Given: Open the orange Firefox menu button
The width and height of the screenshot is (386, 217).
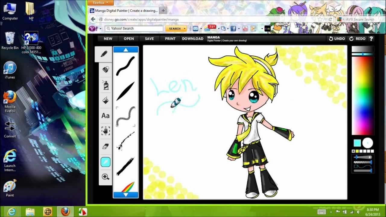Looking at the screenshot, I should click(x=101, y=3).
